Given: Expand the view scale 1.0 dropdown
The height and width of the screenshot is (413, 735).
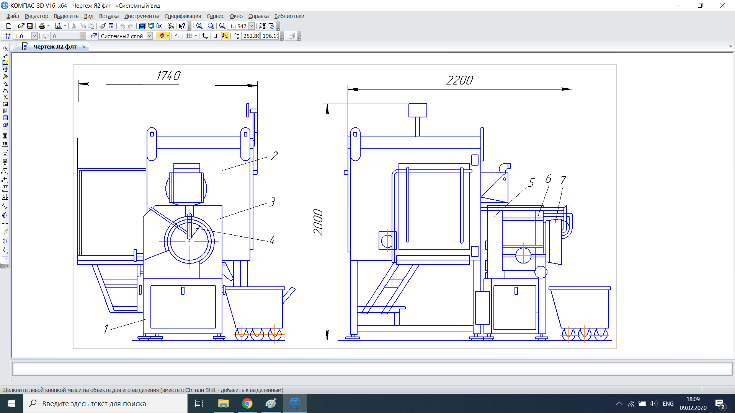Looking at the screenshot, I should (34, 36).
